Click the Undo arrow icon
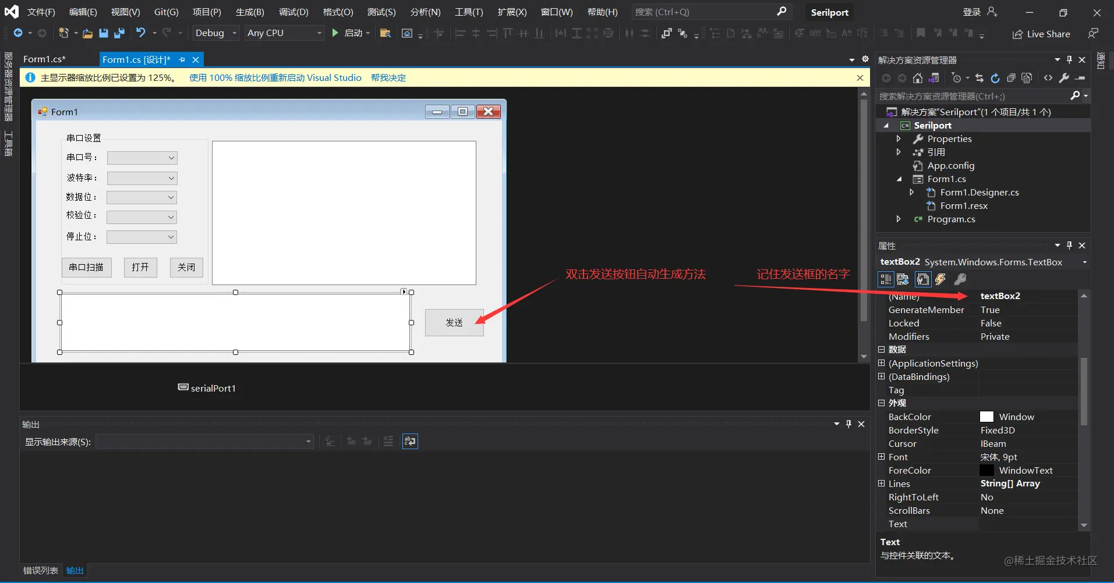1114x583 pixels. [x=141, y=33]
